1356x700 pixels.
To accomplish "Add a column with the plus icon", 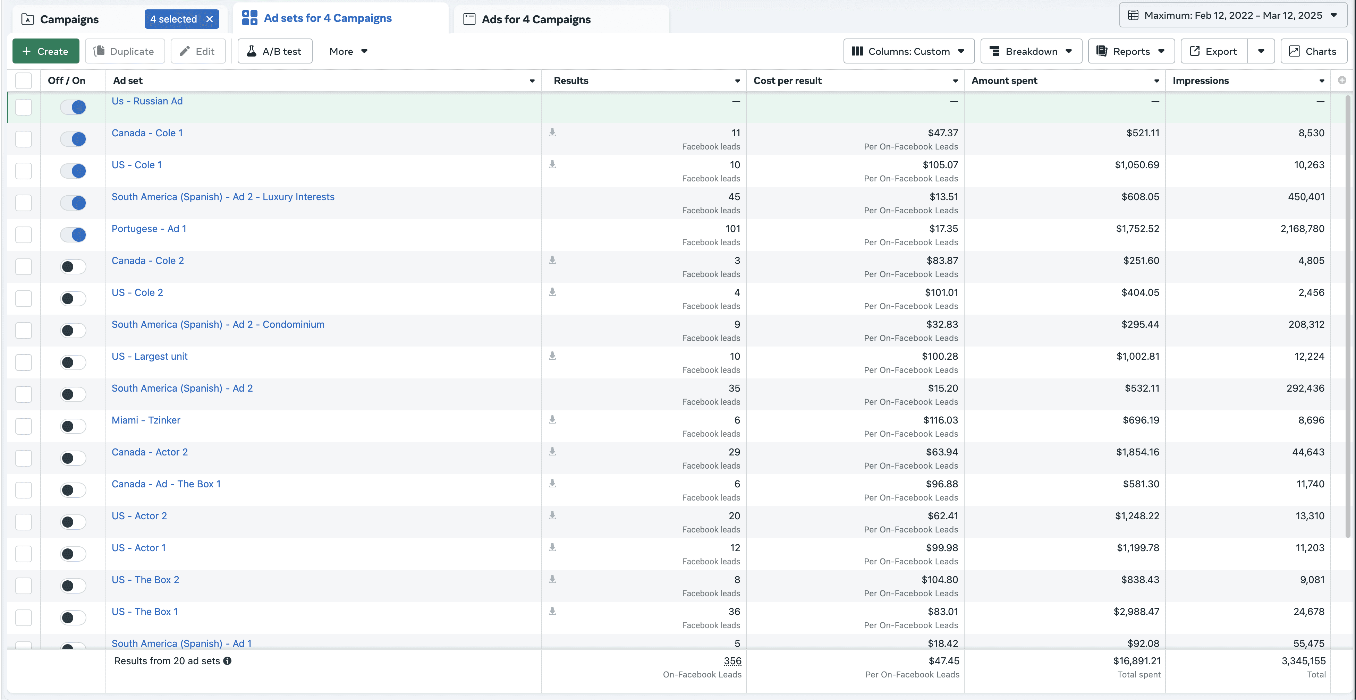I will 1342,80.
